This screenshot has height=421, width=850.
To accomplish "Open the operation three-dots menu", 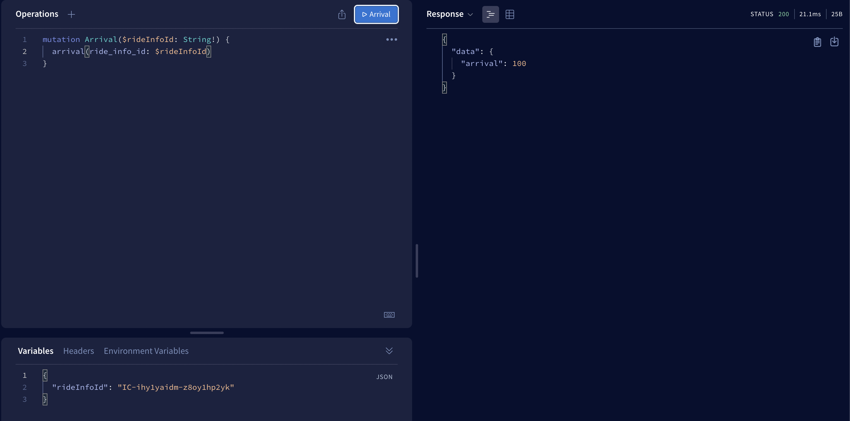I will point(391,40).
